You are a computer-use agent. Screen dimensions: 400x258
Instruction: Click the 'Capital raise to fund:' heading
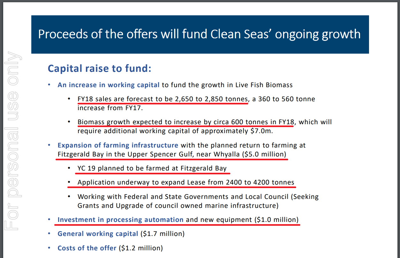click(x=99, y=69)
